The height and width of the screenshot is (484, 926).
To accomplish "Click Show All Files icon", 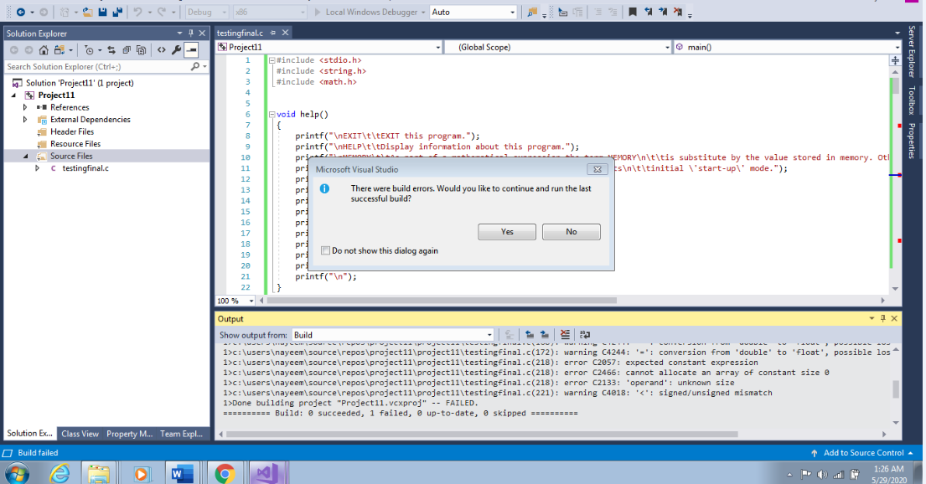I will (141, 50).
